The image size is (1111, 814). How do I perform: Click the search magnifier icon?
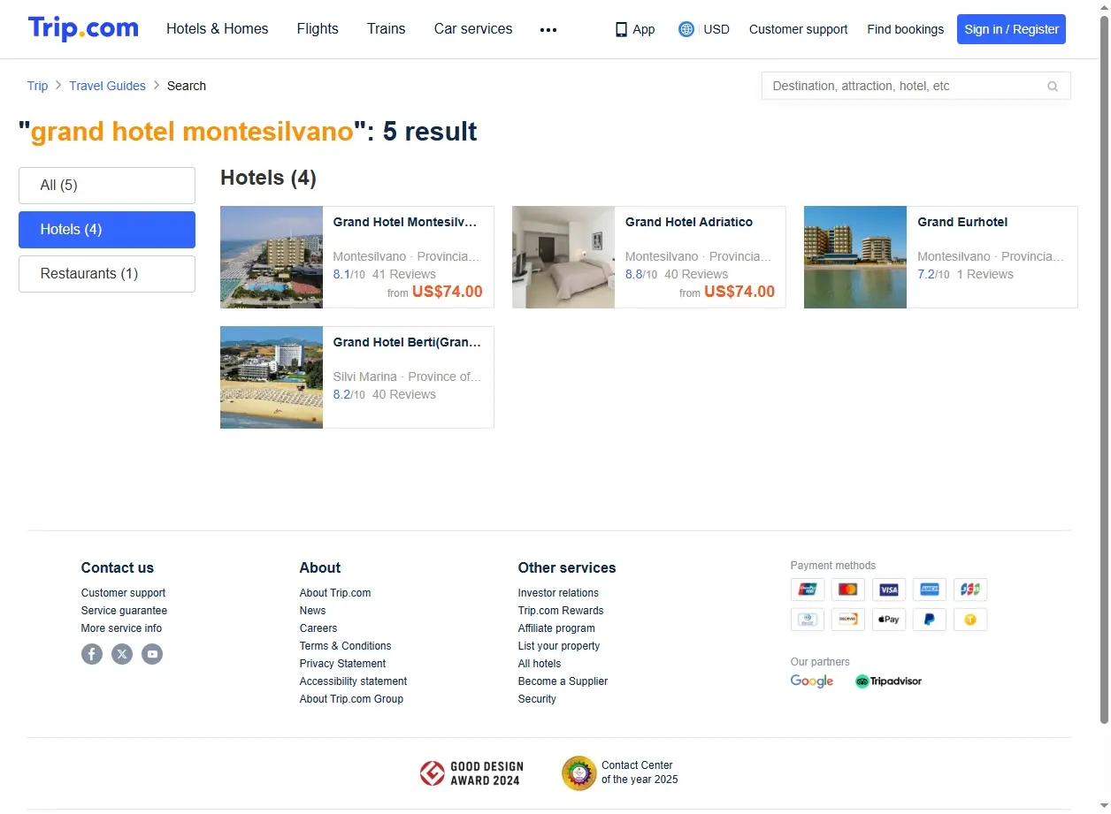(x=1053, y=86)
